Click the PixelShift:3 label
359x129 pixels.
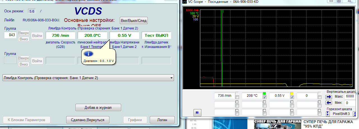[341, 114]
